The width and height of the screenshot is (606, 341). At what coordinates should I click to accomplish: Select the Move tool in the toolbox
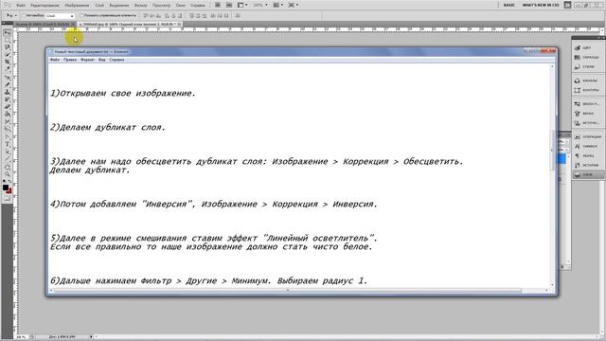[x=7, y=33]
